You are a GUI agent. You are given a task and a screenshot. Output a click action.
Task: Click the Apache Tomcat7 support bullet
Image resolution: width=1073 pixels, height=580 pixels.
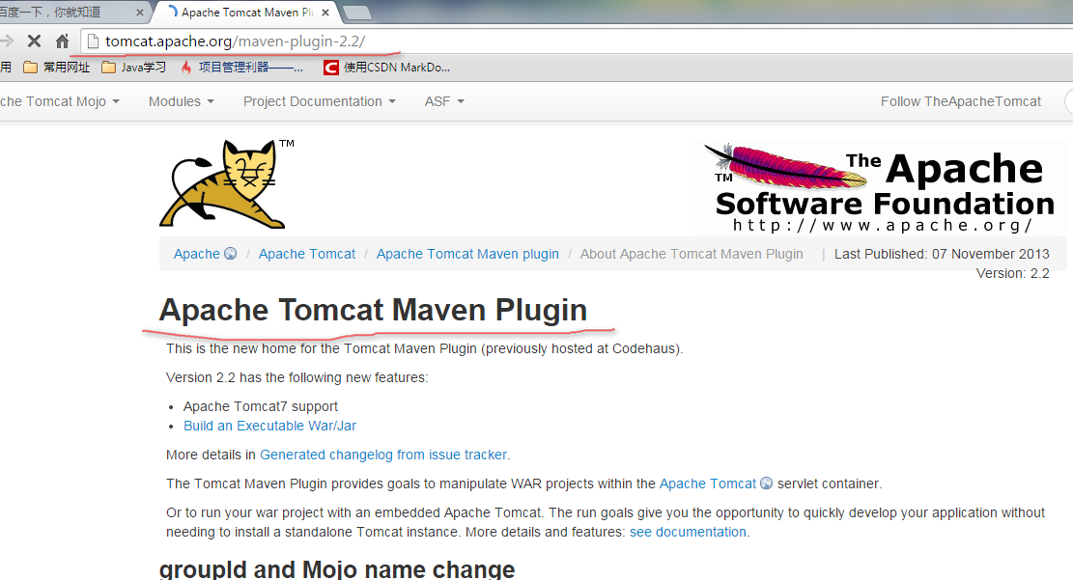click(261, 406)
